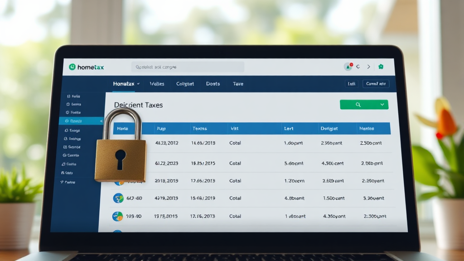This screenshot has height=261, width=464.
Task: Open notifications via the red-badged avatar icon
Action: click(x=348, y=67)
